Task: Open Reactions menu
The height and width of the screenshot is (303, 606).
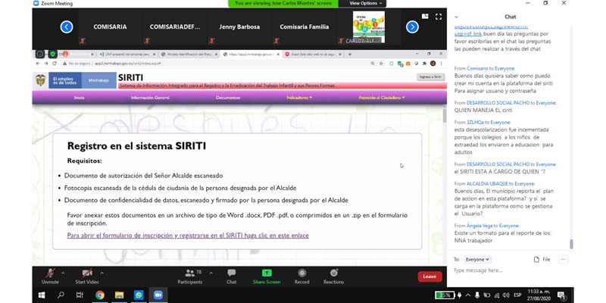Action: click(333, 276)
